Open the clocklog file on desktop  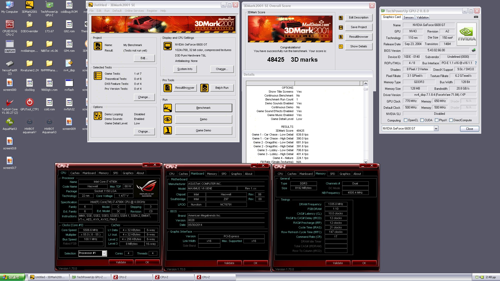coord(29,85)
